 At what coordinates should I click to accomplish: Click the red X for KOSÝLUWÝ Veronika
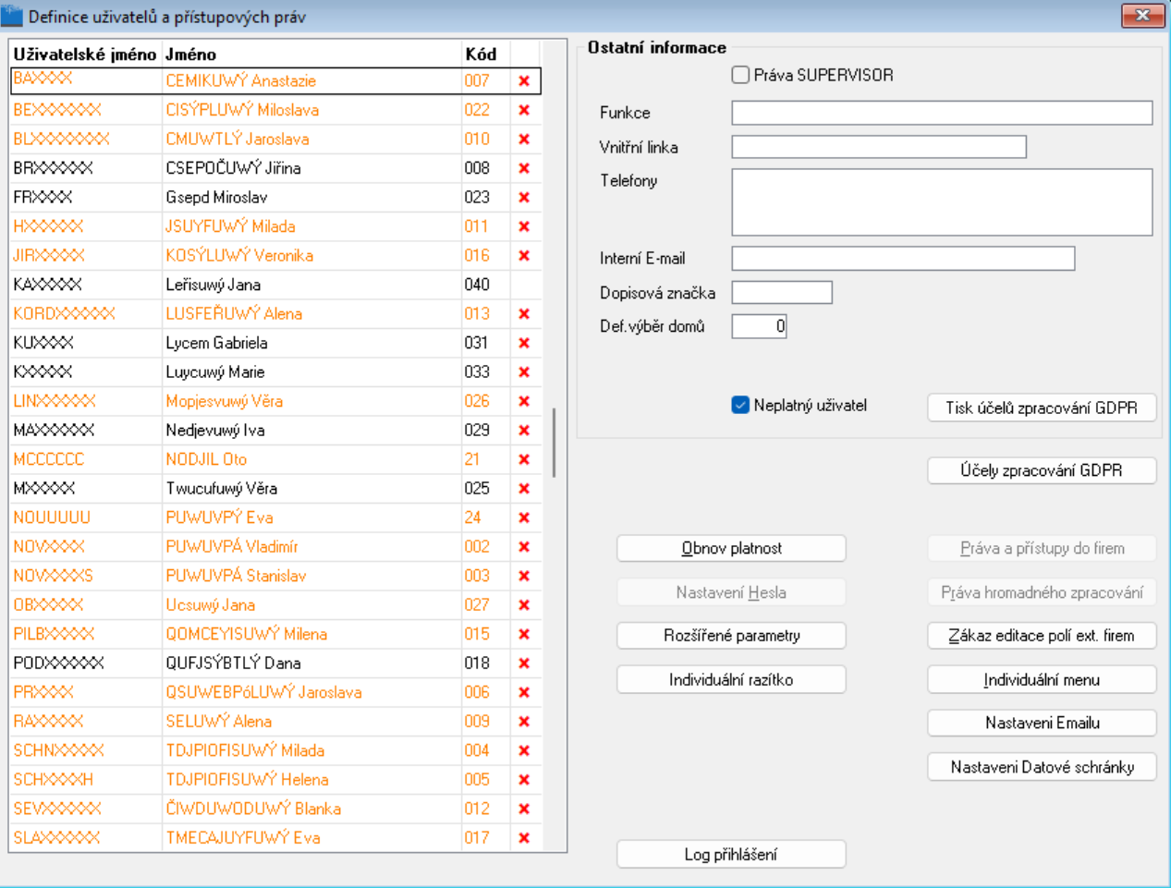(x=524, y=256)
